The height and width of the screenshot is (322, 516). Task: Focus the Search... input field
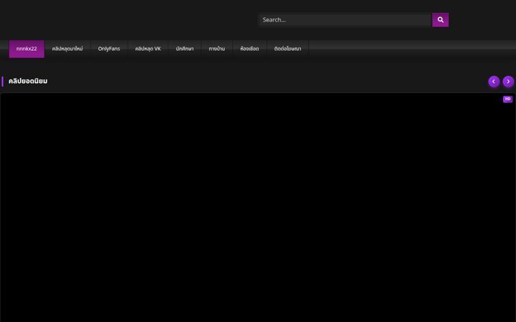[345, 20]
